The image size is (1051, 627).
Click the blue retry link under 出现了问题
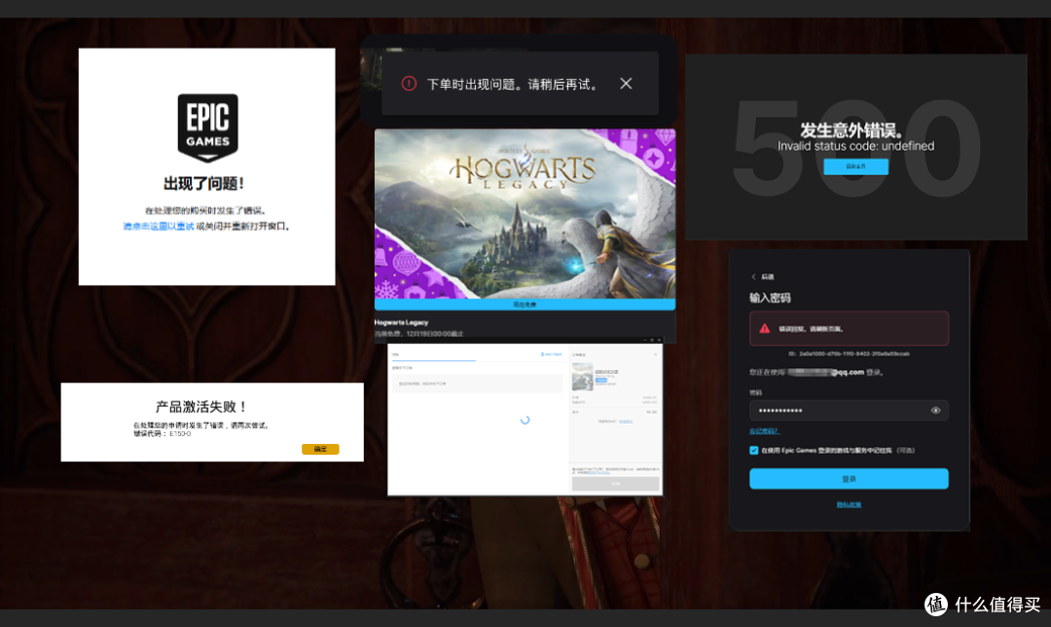pos(159,227)
